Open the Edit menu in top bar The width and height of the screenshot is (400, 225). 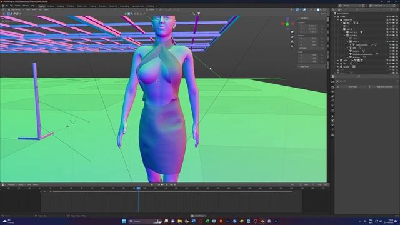11,6
